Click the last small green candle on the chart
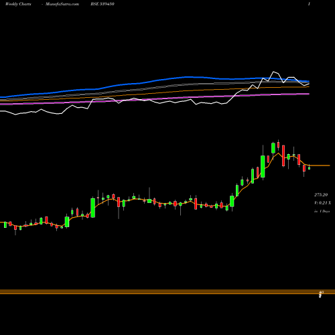This screenshot has width=335, height=335. [x=310, y=168]
